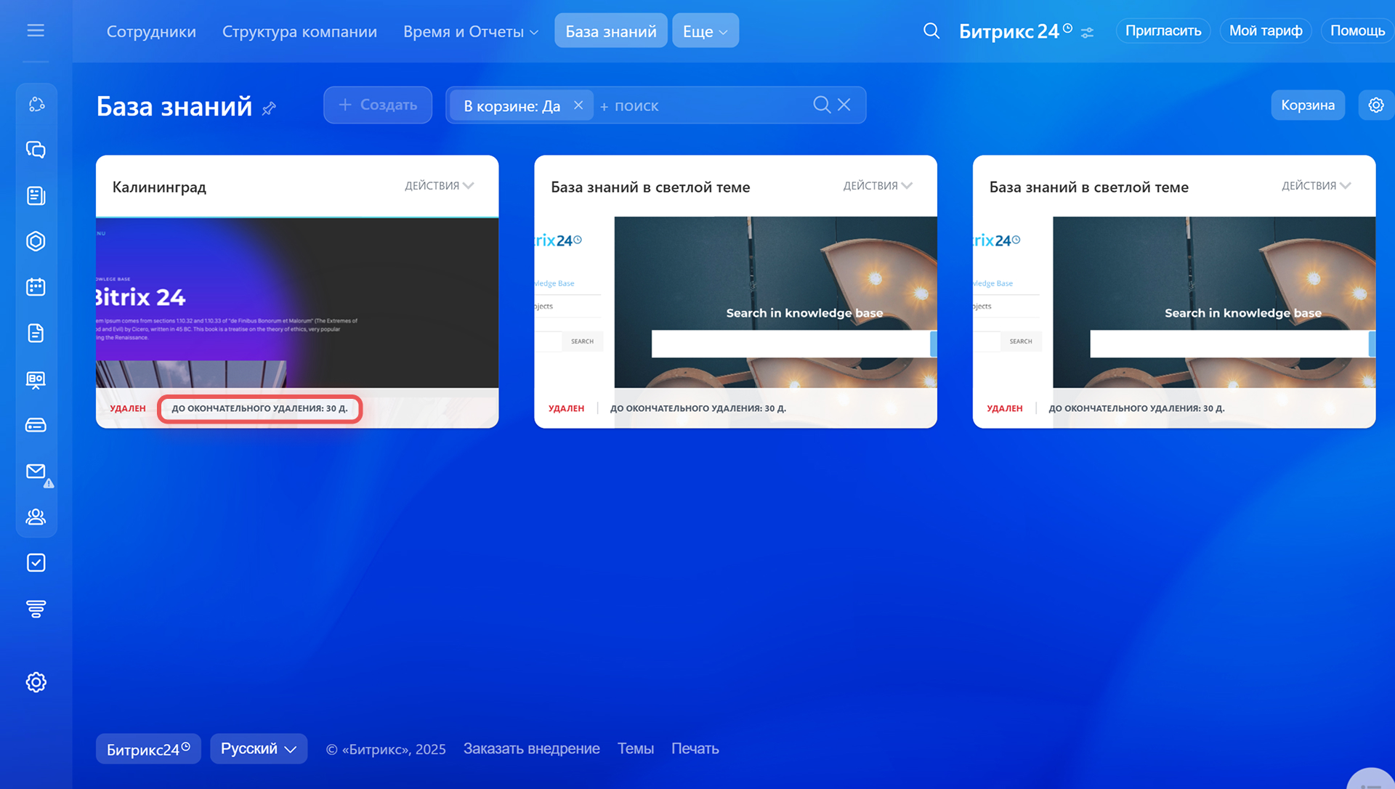Click the 'База знаний' page heading
Image resolution: width=1395 pixels, height=789 pixels.
[174, 107]
